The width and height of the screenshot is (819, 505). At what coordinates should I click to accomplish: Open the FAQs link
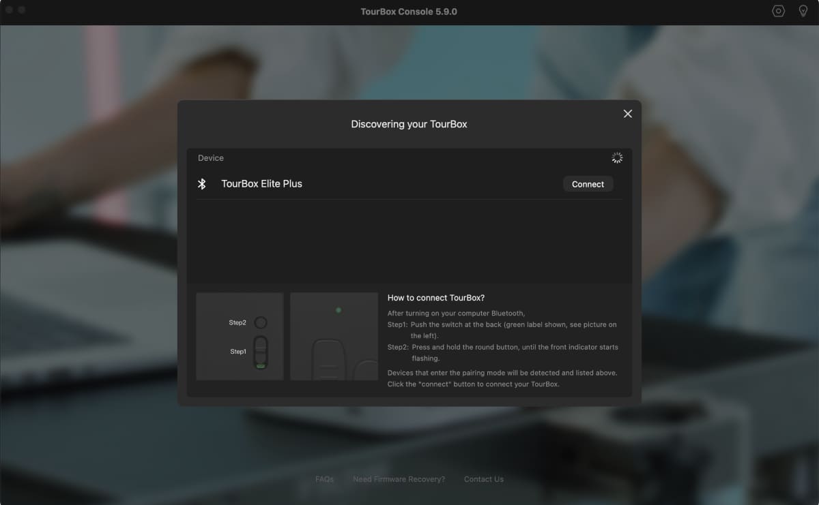tap(324, 479)
